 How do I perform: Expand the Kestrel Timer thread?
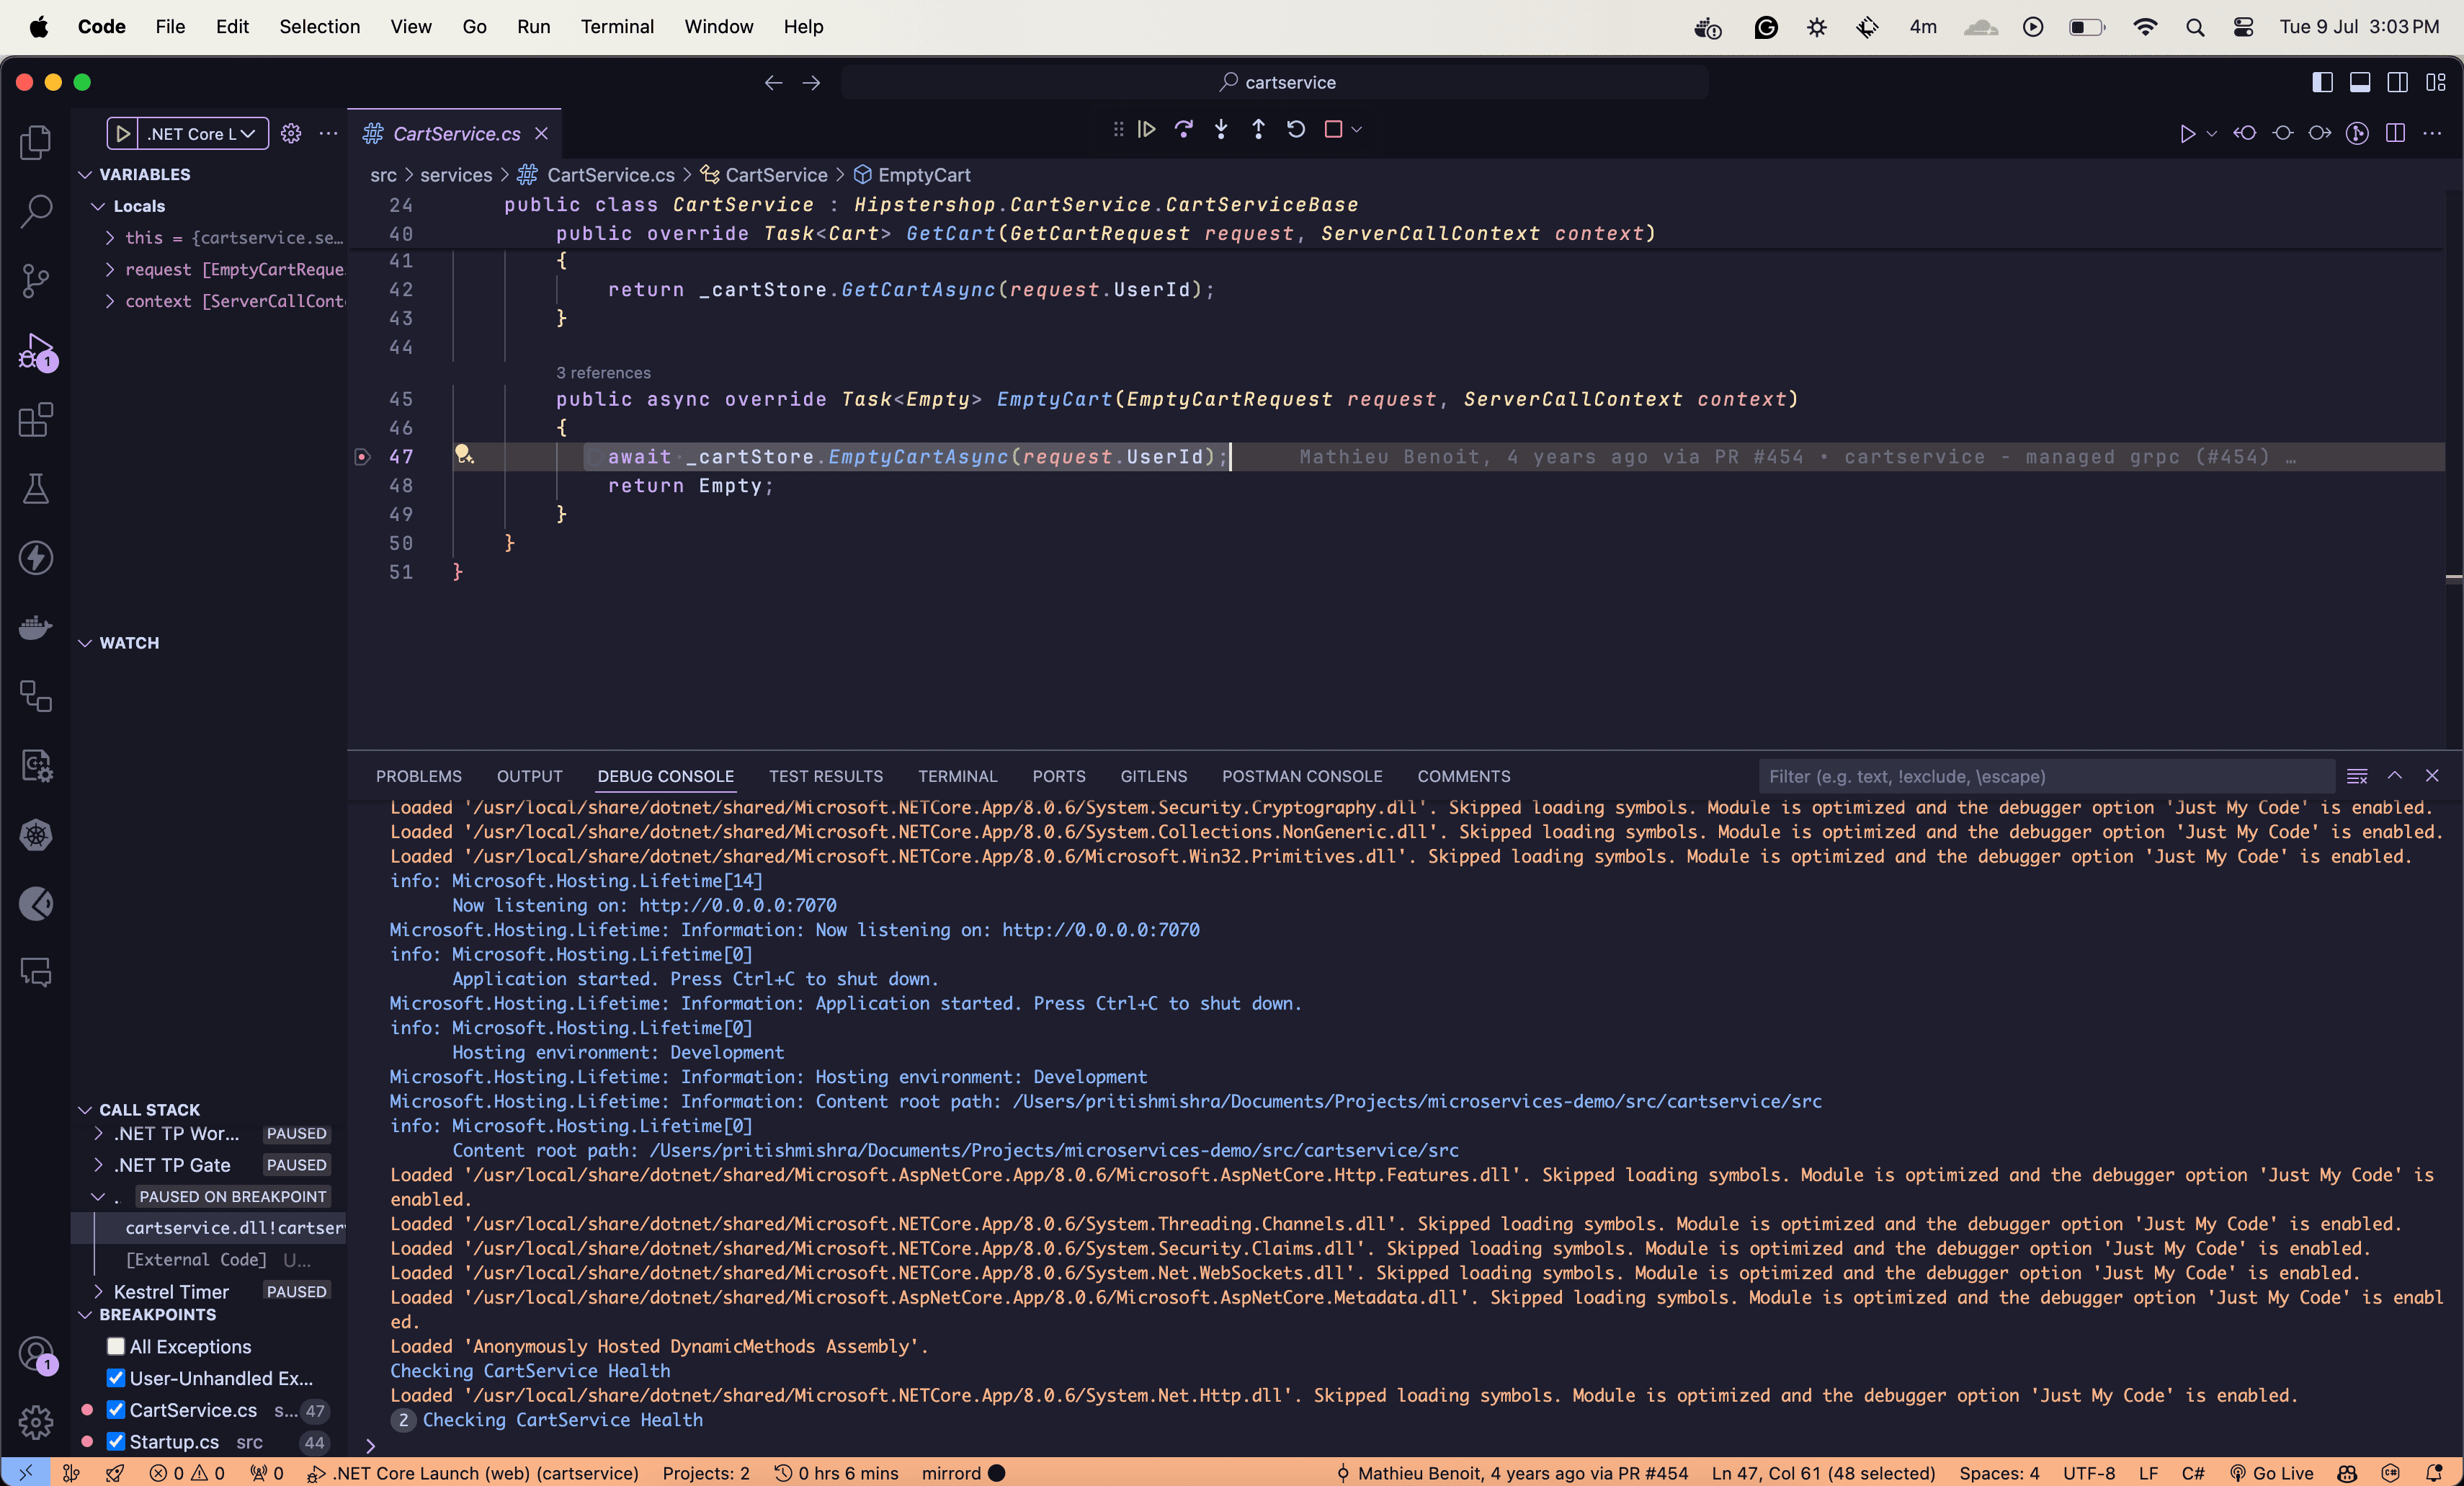pyautogui.click(x=98, y=1292)
